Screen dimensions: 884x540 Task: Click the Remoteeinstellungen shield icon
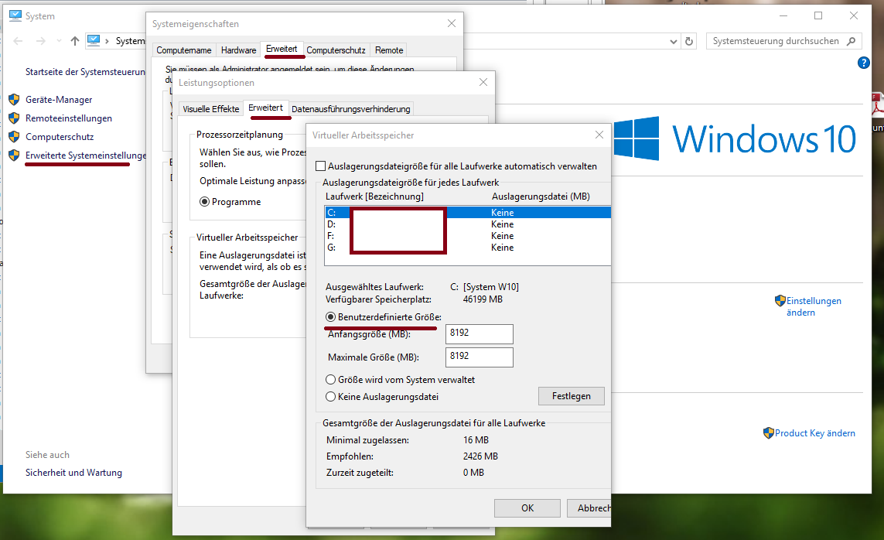(14, 118)
